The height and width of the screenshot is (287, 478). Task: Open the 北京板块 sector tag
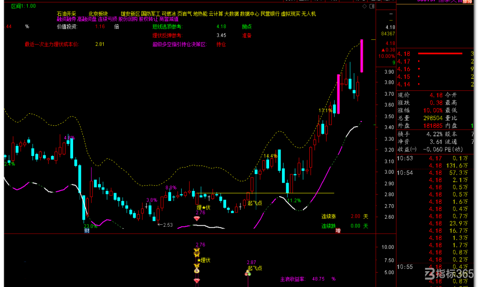point(98,14)
